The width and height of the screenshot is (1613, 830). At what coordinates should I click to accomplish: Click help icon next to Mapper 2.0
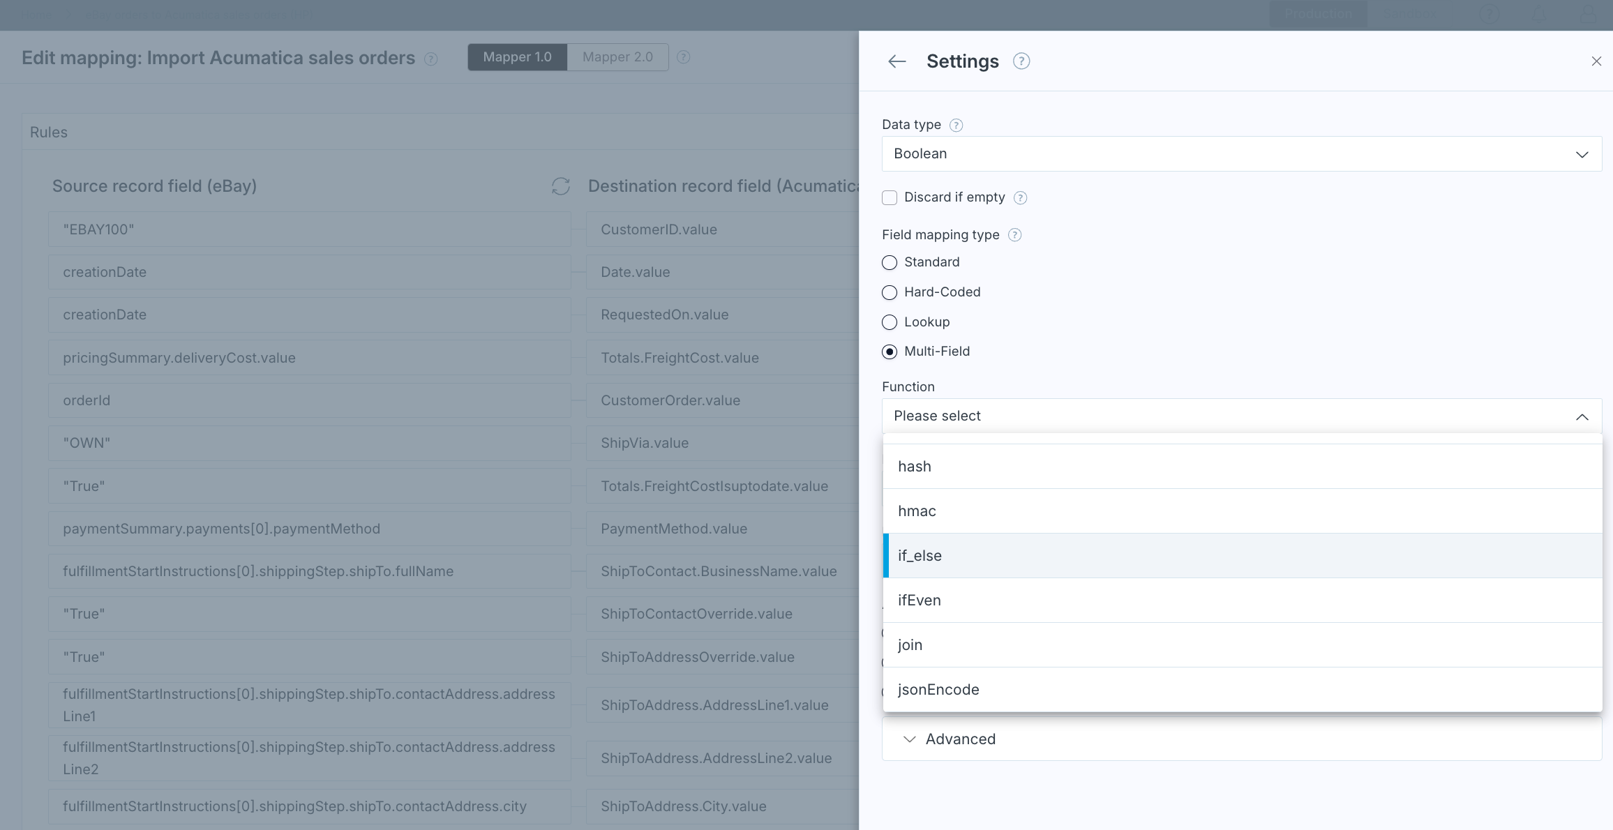684,57
